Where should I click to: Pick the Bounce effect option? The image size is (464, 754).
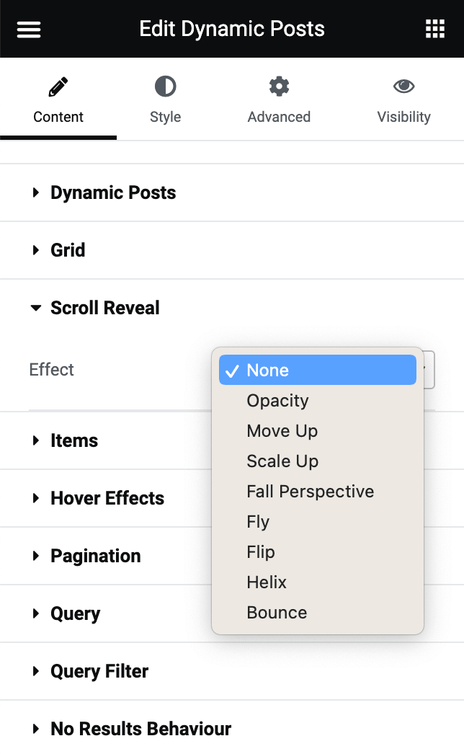tap(277, 613)
